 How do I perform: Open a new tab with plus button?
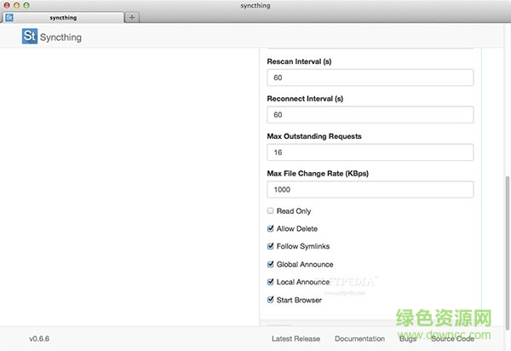(132, 17)
